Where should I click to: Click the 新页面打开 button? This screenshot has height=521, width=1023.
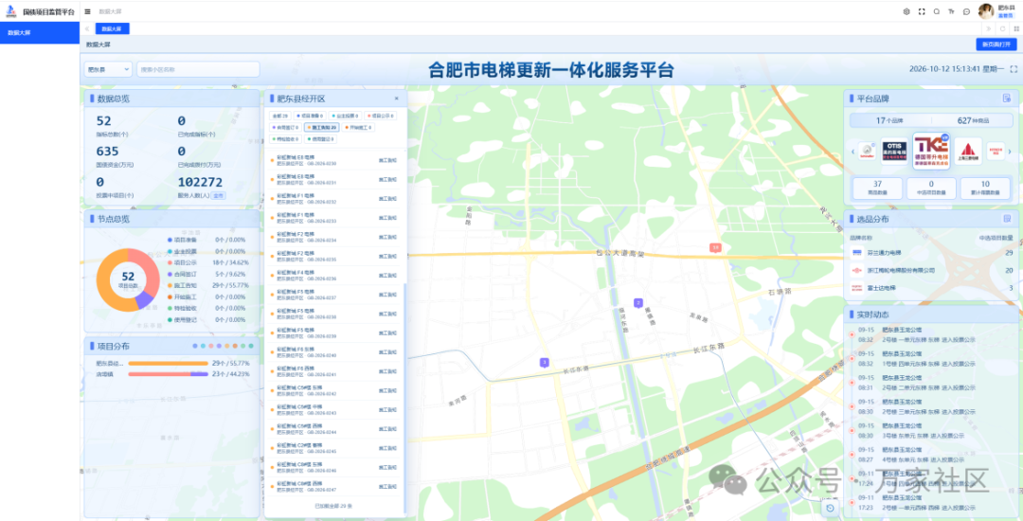pos(996,45)
